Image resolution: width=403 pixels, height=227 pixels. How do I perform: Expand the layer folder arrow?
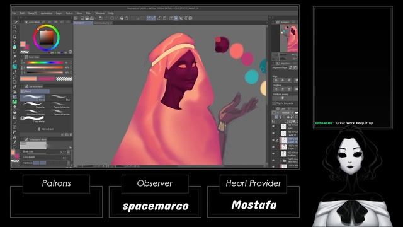[x=281, y=161]
